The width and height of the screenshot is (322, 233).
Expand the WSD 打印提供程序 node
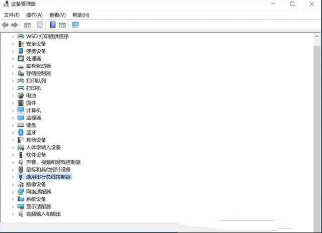click(x=13, y=37)
